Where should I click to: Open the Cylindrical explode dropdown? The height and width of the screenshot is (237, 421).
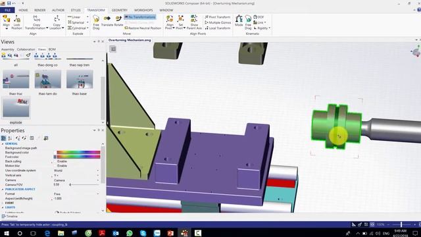87,28
